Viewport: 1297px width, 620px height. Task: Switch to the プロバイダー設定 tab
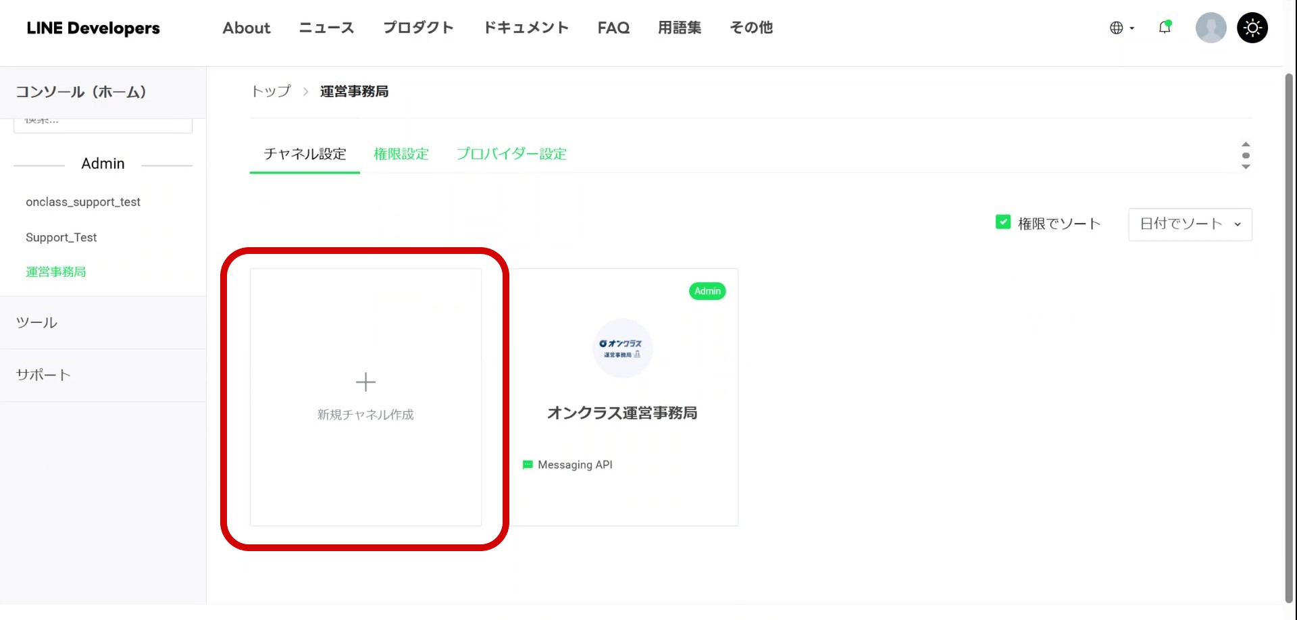click(511, 154)
